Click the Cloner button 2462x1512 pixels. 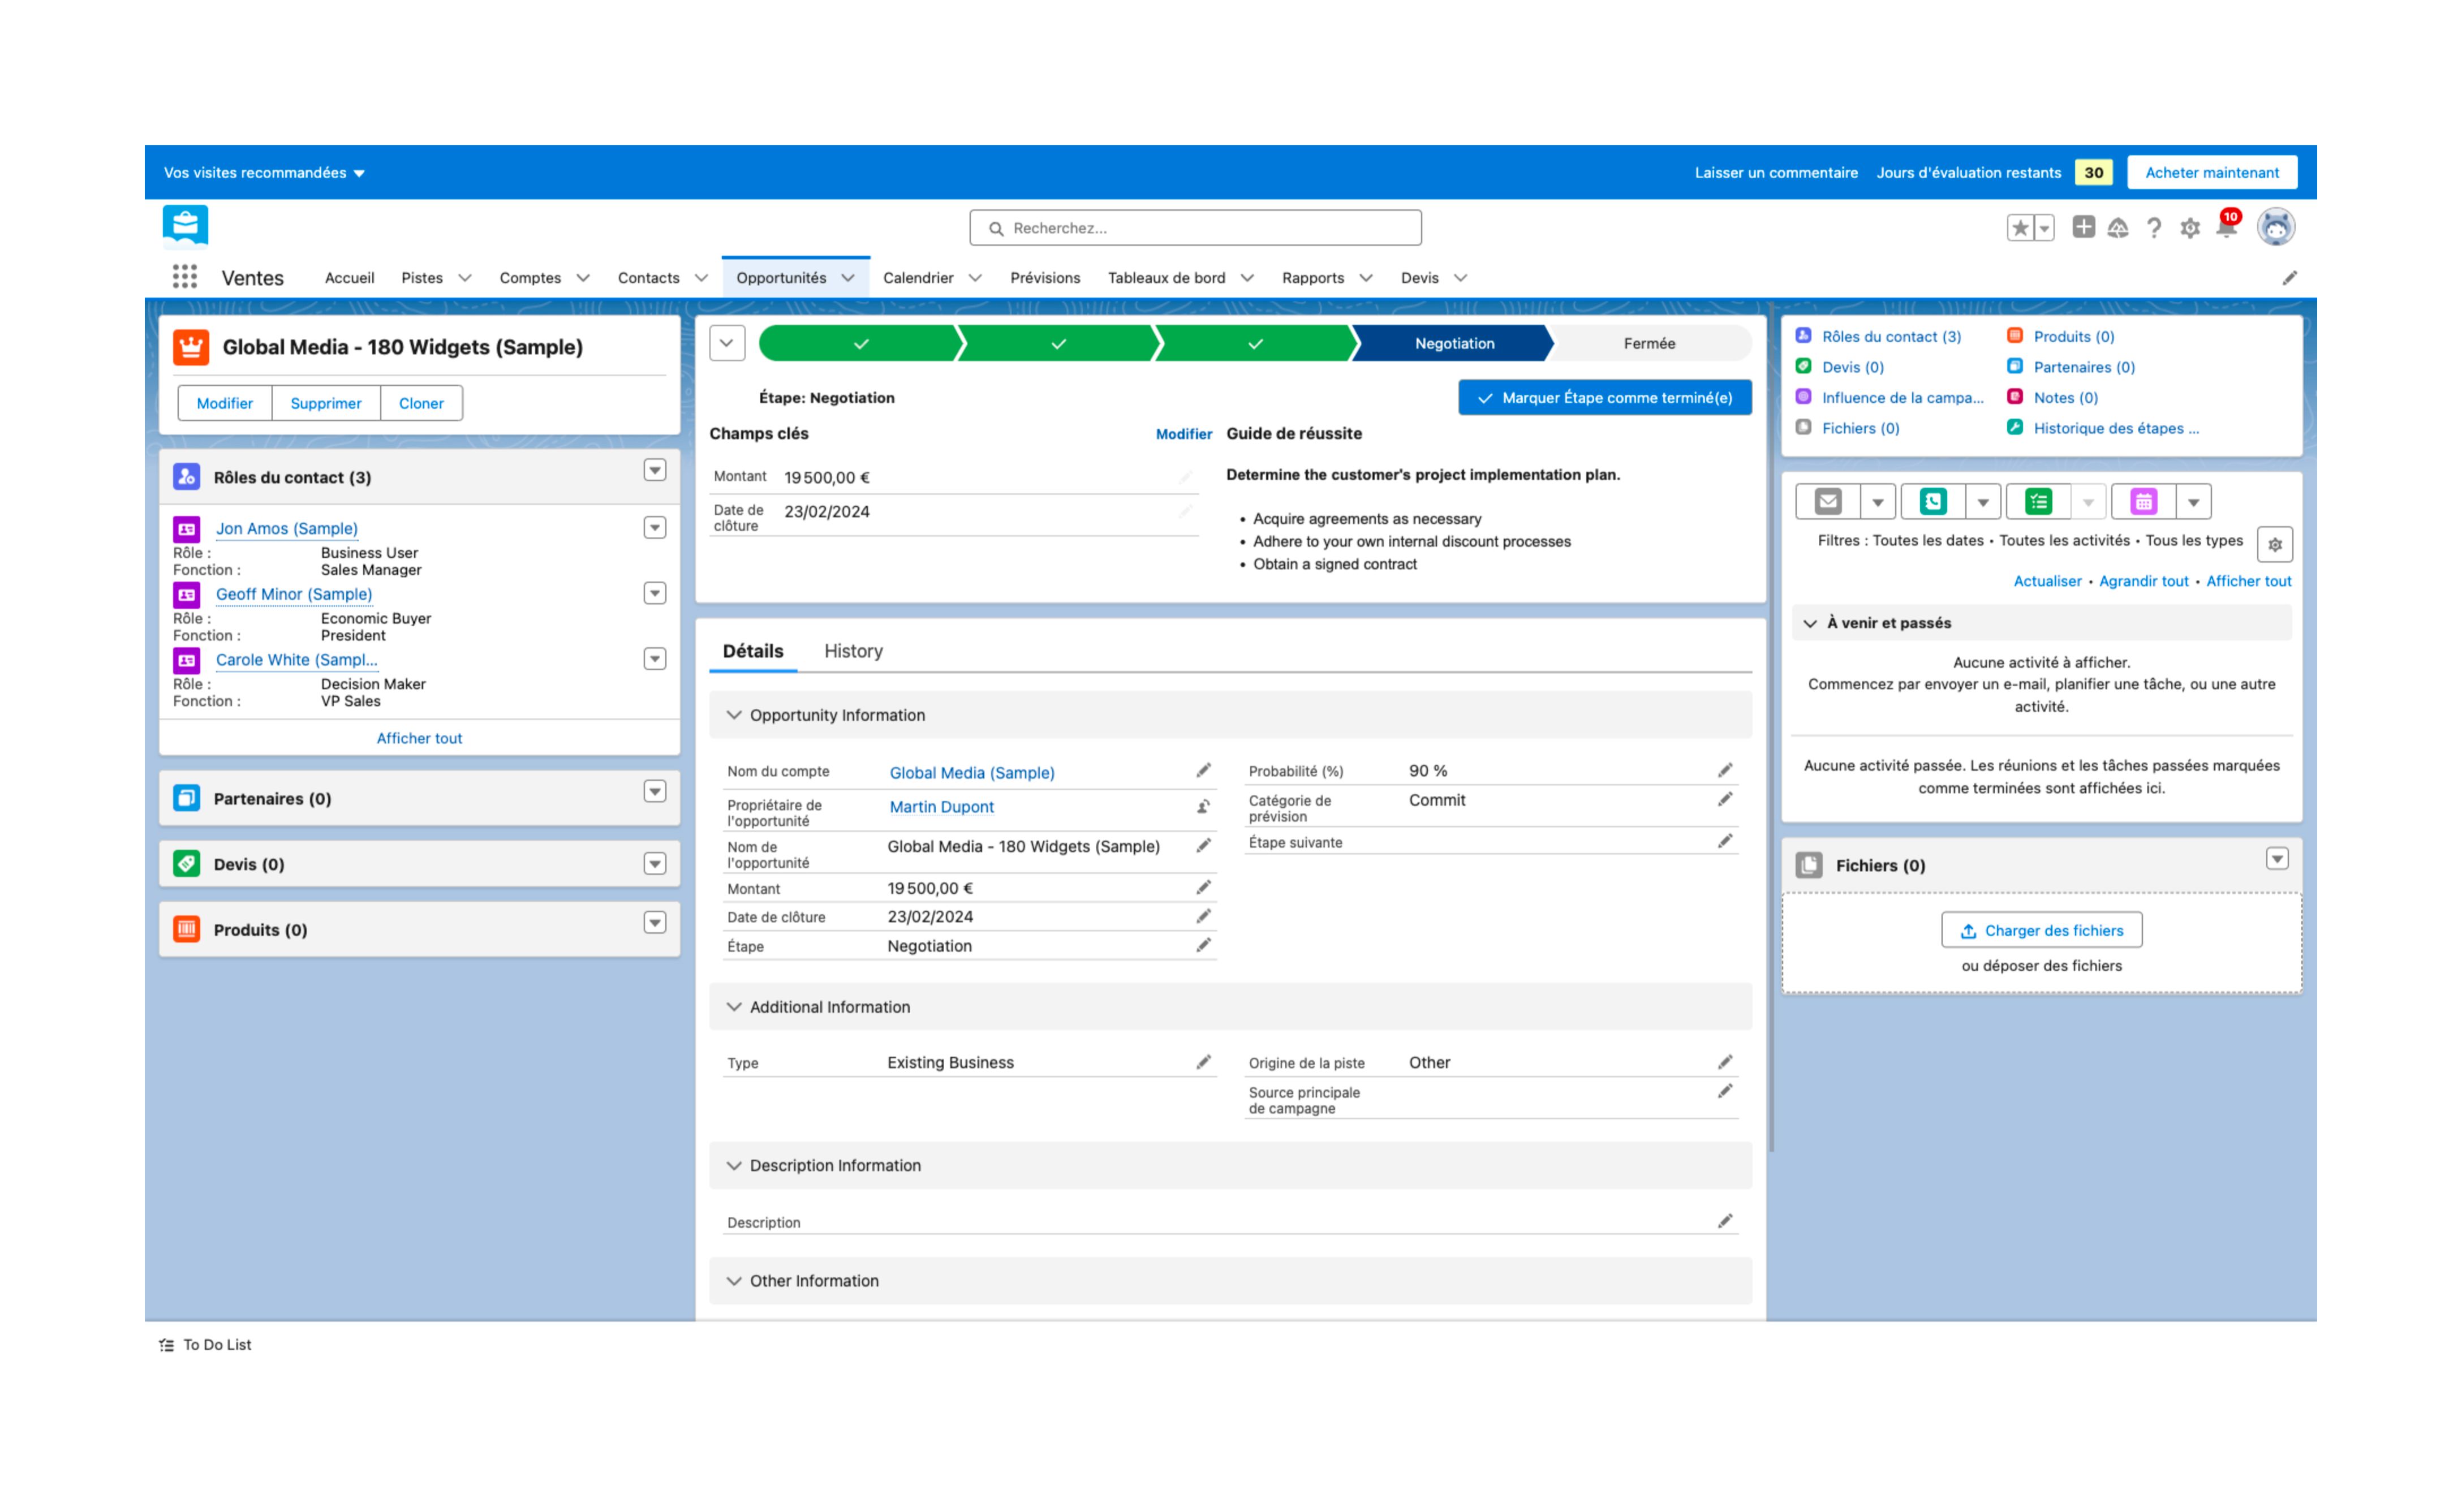click(421, 403)
